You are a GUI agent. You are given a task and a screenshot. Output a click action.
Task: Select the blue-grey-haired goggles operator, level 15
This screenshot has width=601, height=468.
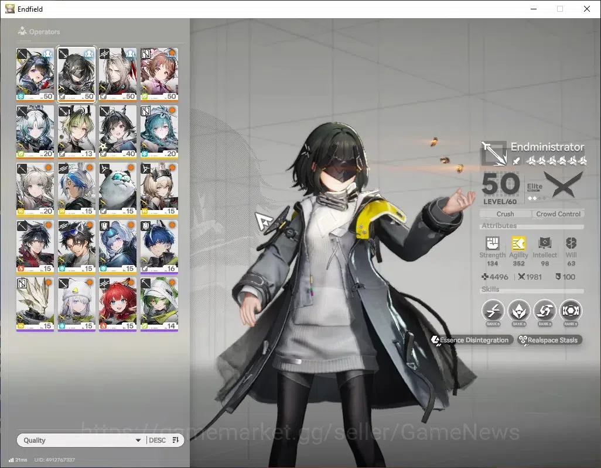click(x=118, y=247)
